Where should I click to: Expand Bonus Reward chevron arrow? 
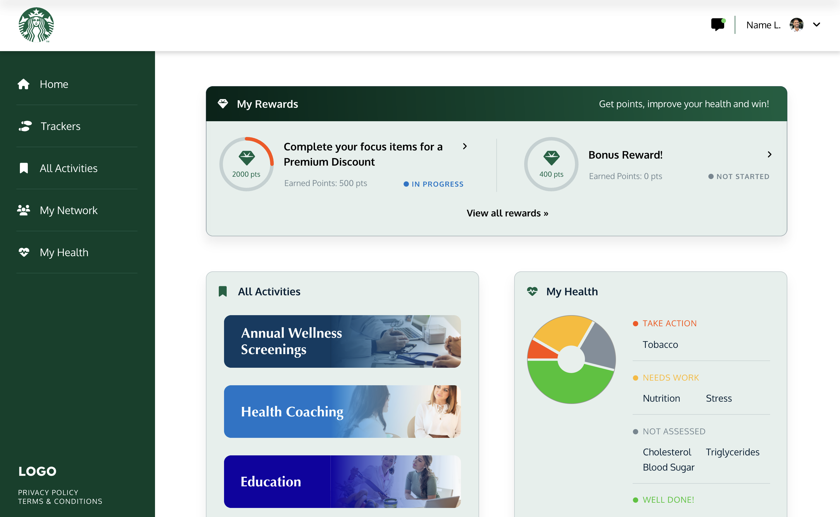pyautogui.click(x=769, y=155)
